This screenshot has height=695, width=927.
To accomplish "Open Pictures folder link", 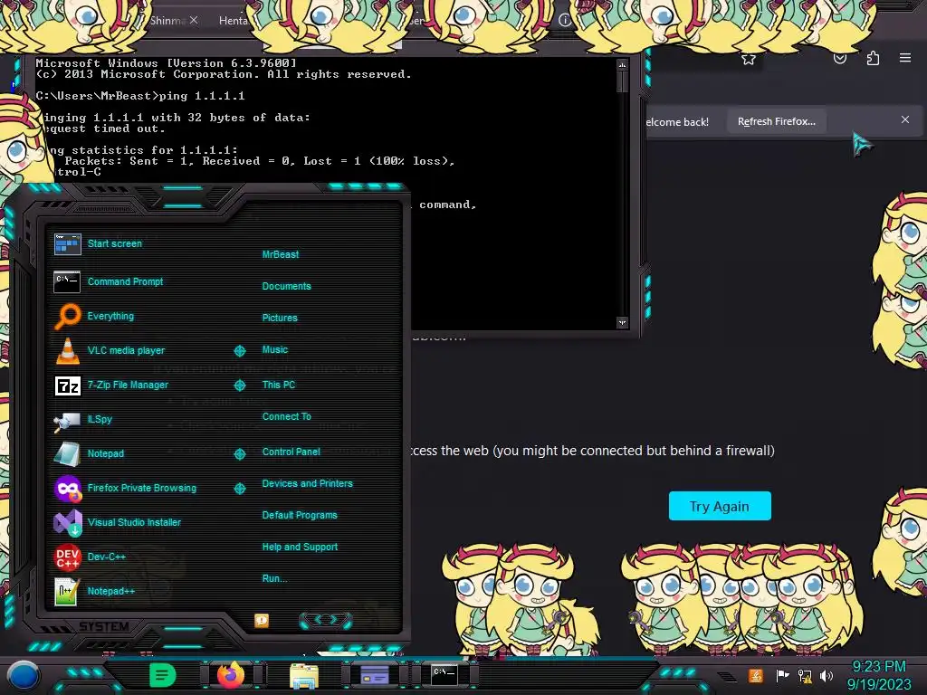I will 280,318.
